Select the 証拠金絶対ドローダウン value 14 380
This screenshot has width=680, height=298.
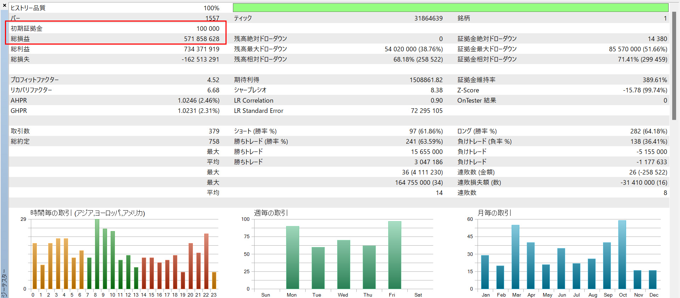657,39
